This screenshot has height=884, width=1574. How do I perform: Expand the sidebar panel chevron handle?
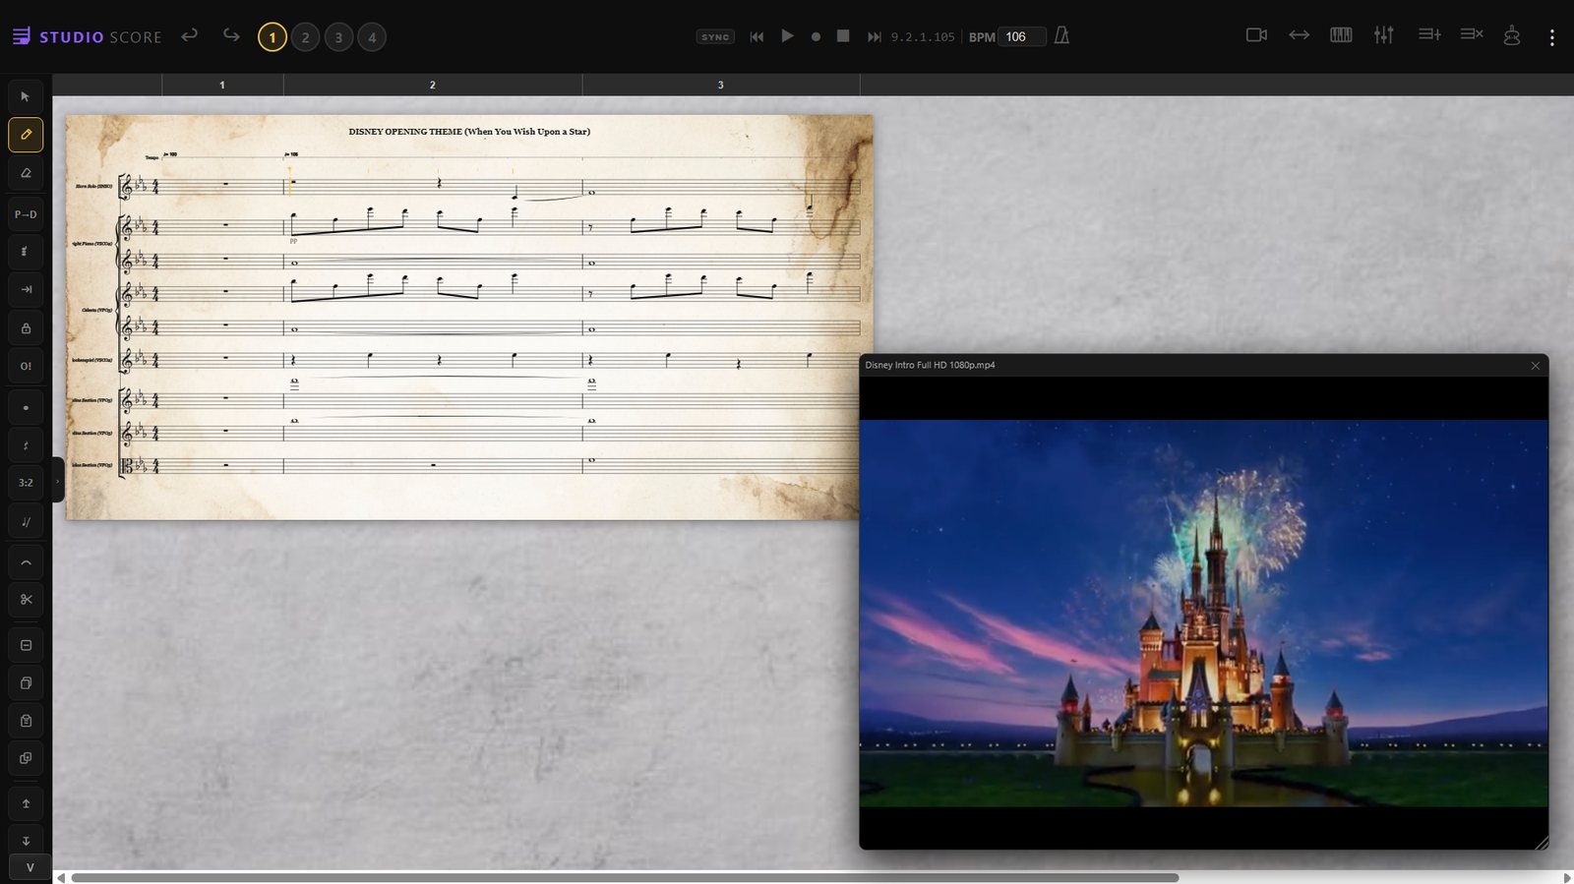point(57,481)
